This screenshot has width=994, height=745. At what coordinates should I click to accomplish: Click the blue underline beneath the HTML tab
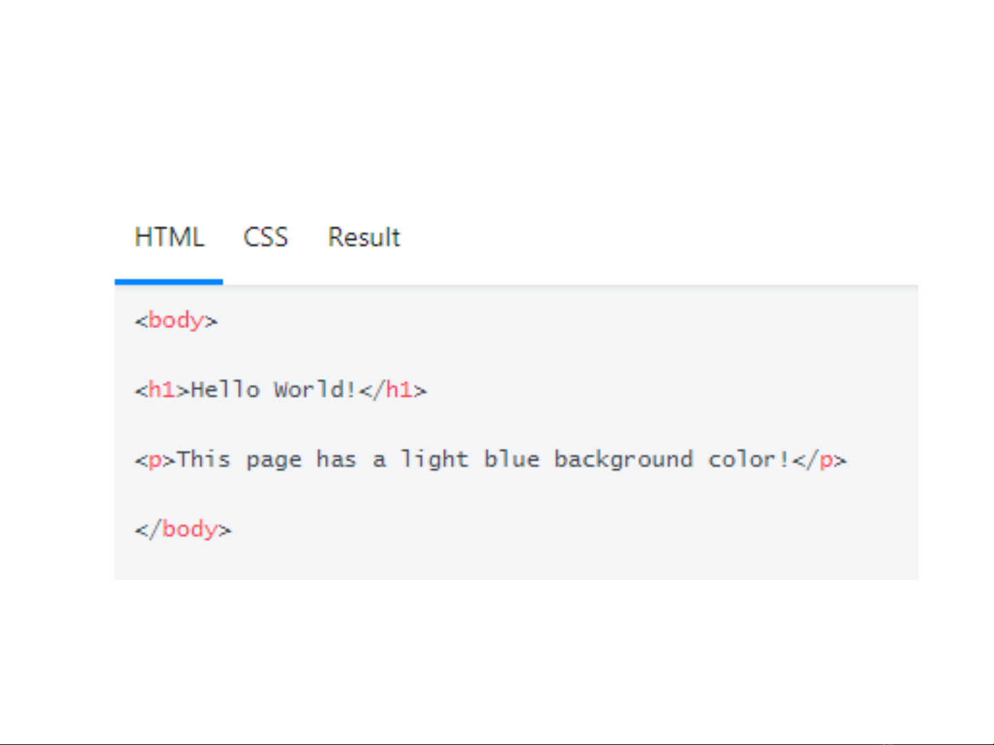click(x=168, y=281)
